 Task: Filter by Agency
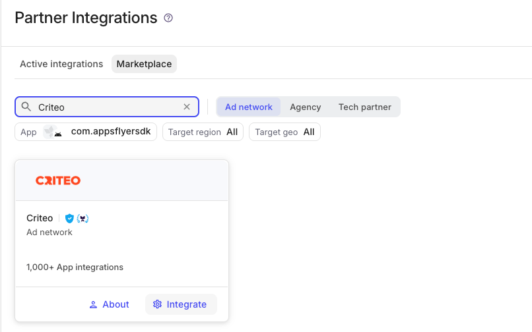[306, 107]
